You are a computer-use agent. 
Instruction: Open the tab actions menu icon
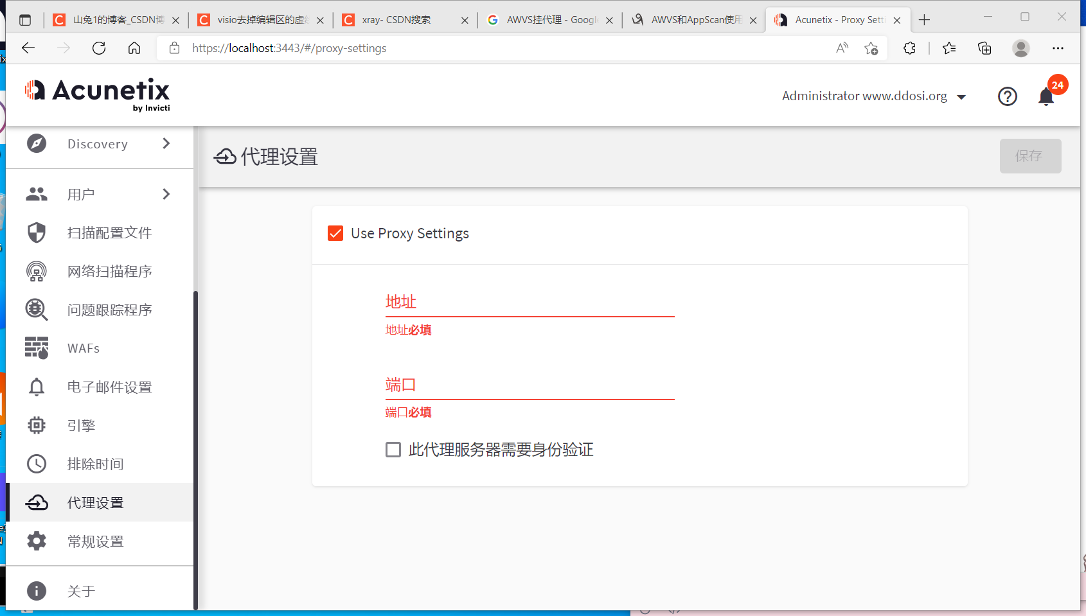tap(25, 20)
